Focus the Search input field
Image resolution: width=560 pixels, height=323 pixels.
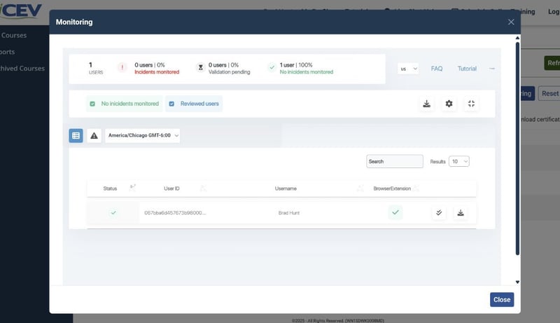(395, 161)
